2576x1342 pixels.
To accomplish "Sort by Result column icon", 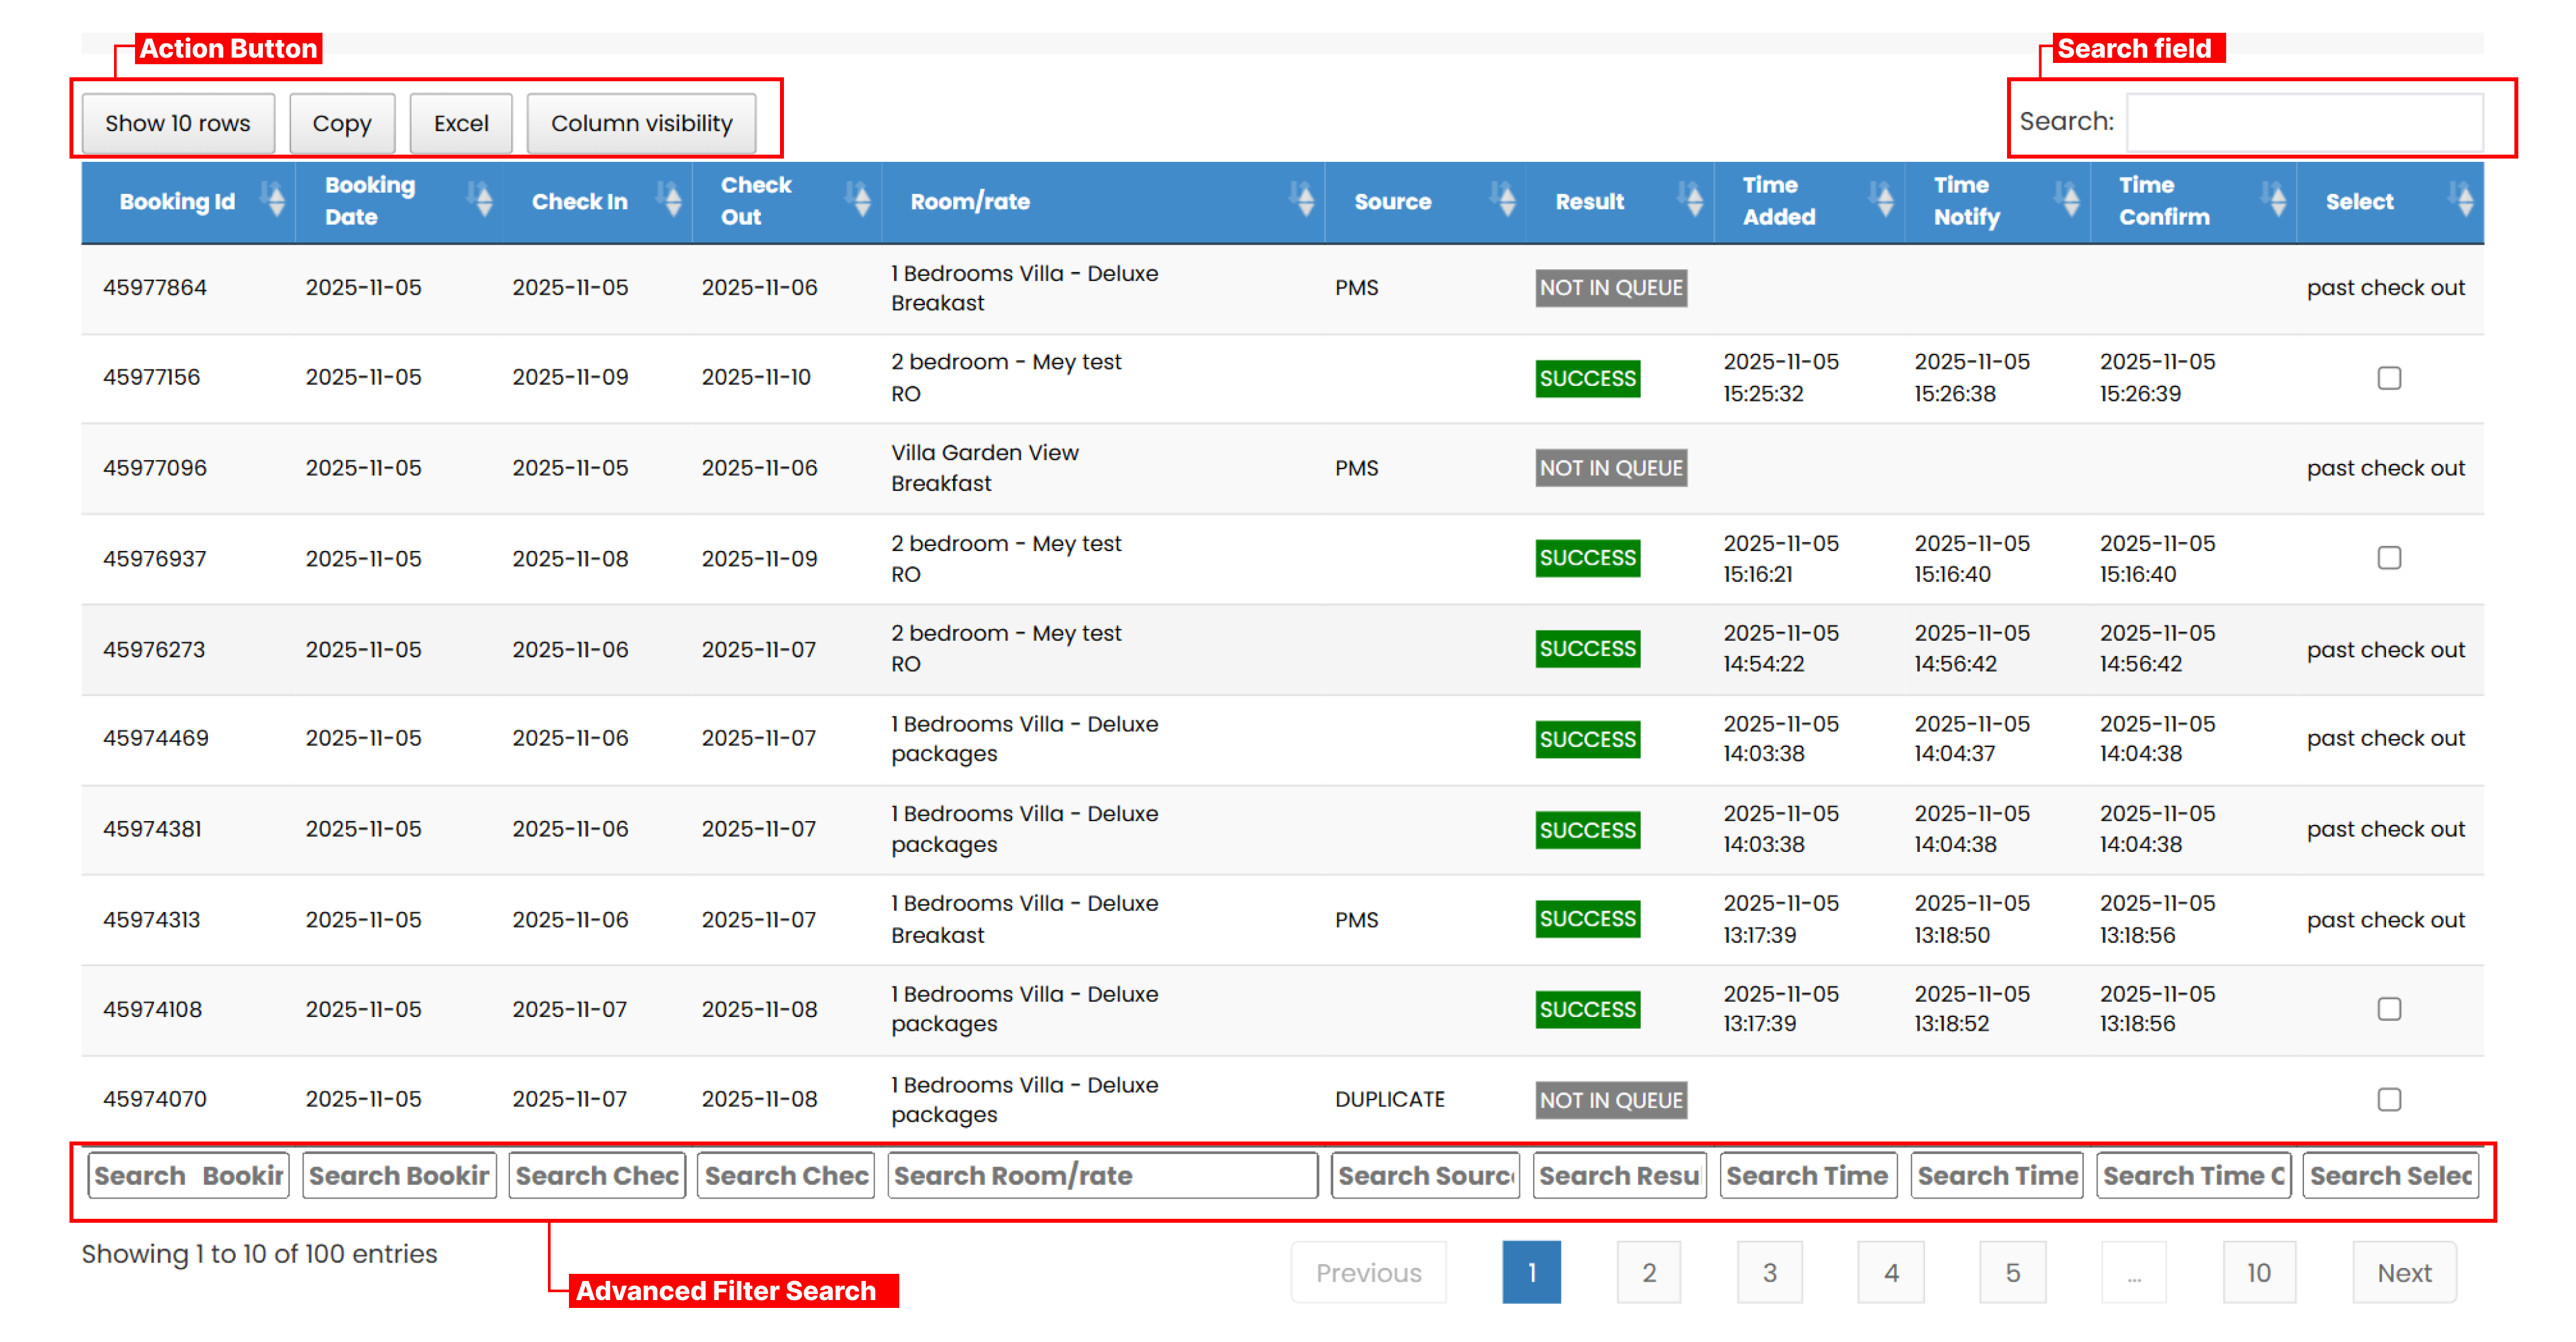I will point(1692,200).
